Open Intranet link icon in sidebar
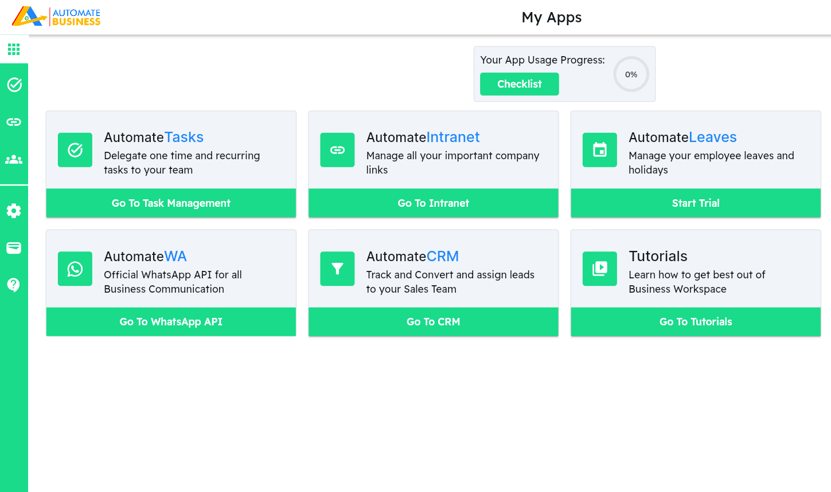Image resolution: width=831 pixels, height=492 pixels. (x=14, y=122)
